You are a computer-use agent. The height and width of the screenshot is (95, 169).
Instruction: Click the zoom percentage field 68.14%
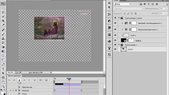point(11,73)
